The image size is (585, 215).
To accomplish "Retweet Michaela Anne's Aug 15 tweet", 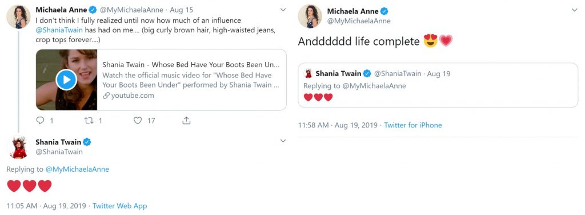I will pyautogui.click(x=89, y=121).
